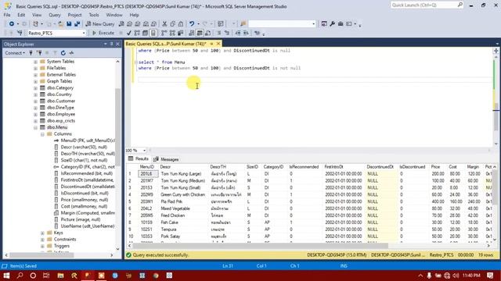Click the Undo arrow icon
The image size is (501, 281).
(192, 24)
